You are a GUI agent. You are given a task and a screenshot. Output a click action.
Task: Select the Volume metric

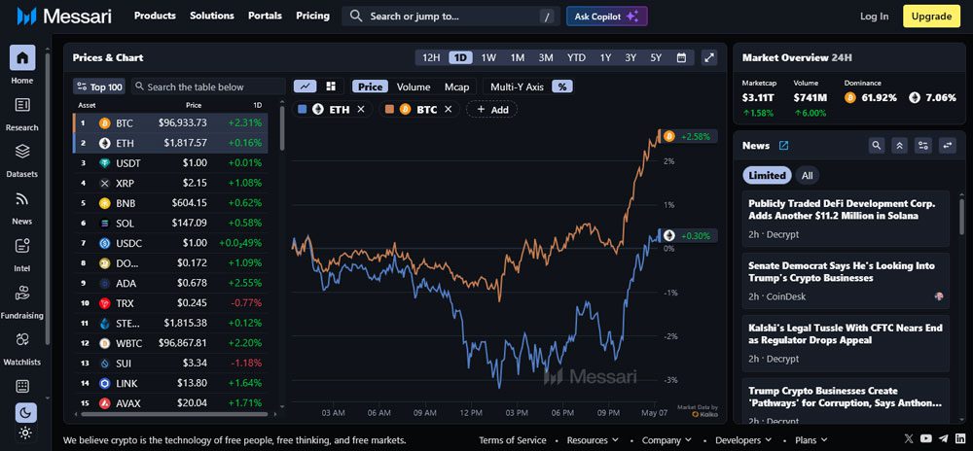414,87
